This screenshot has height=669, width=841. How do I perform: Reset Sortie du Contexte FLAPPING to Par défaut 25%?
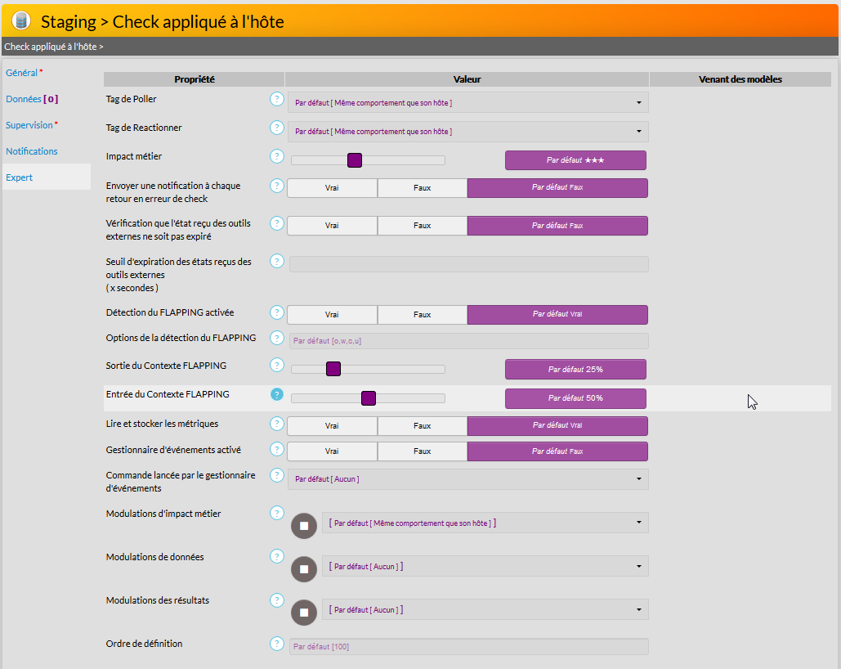click(x=575, y=370)
